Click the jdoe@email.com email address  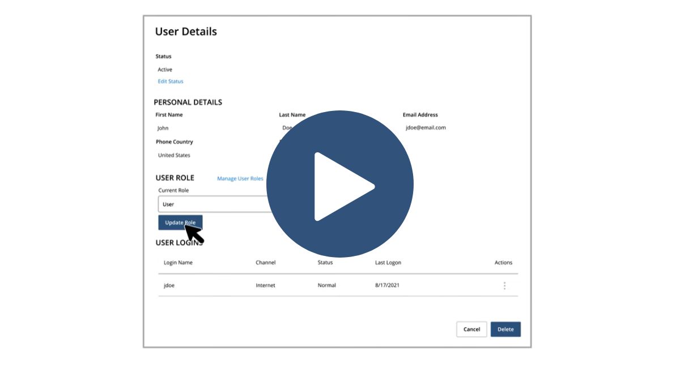(x=426, y=128)
